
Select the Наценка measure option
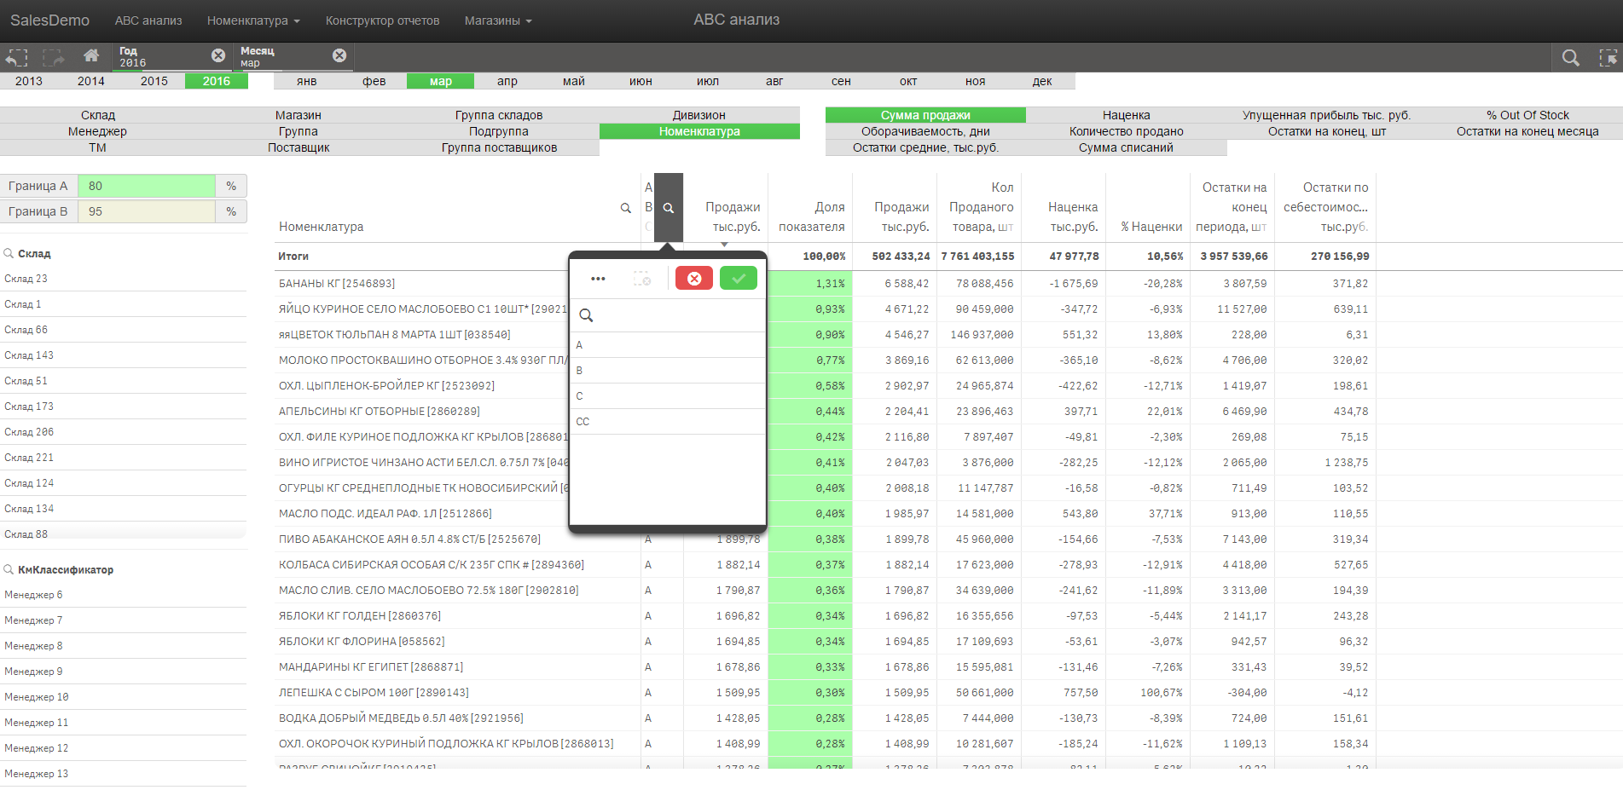(1126, 115)
